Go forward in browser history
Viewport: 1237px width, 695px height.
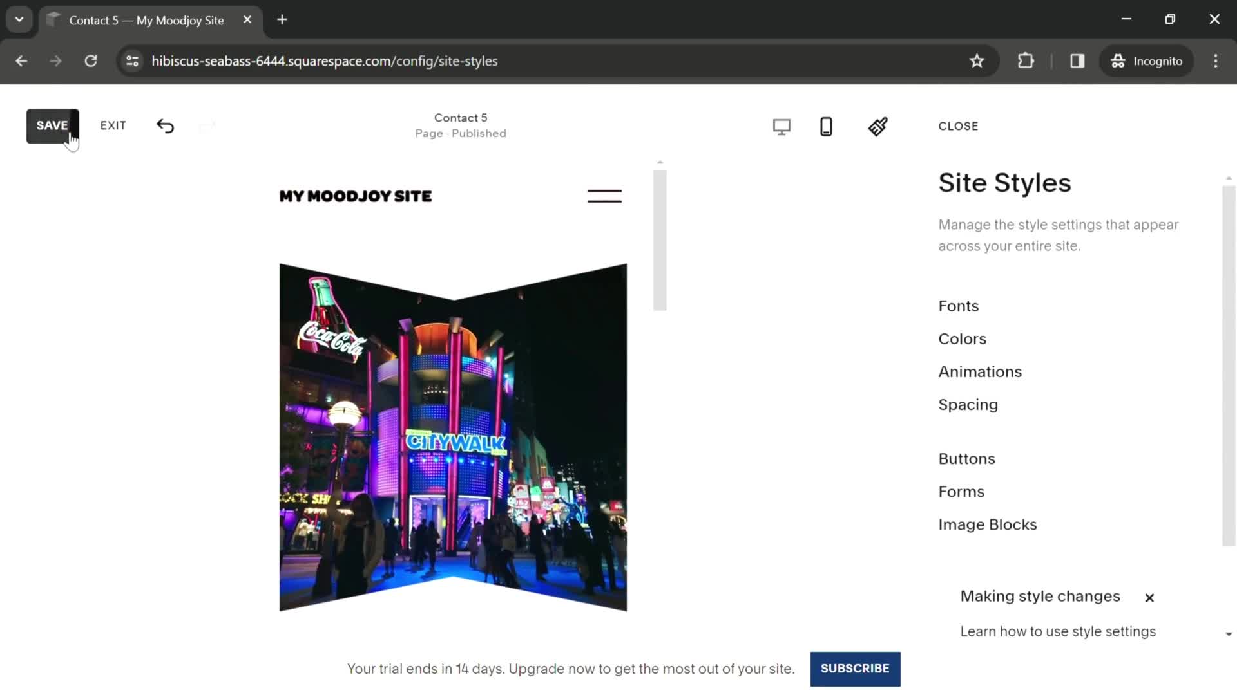pos(56,61)
